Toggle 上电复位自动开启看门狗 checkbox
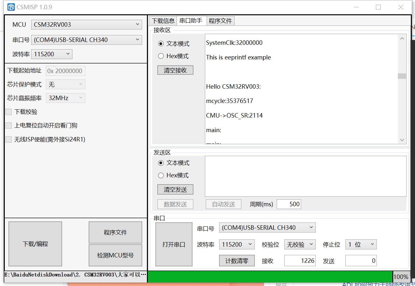 (x=9, y=126)
